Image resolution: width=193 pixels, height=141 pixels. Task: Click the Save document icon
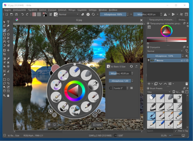(x=16, y=14)
